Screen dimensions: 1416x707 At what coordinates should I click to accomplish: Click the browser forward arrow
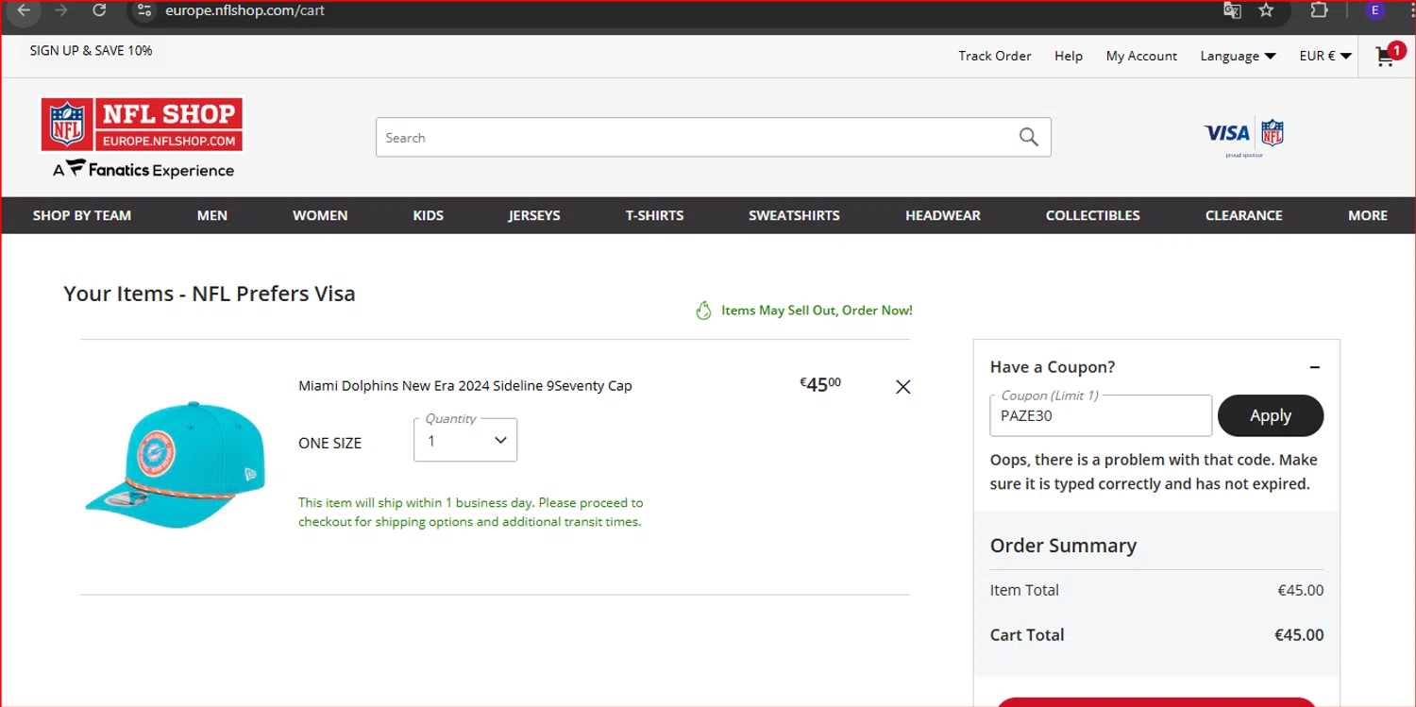(61, 10)
